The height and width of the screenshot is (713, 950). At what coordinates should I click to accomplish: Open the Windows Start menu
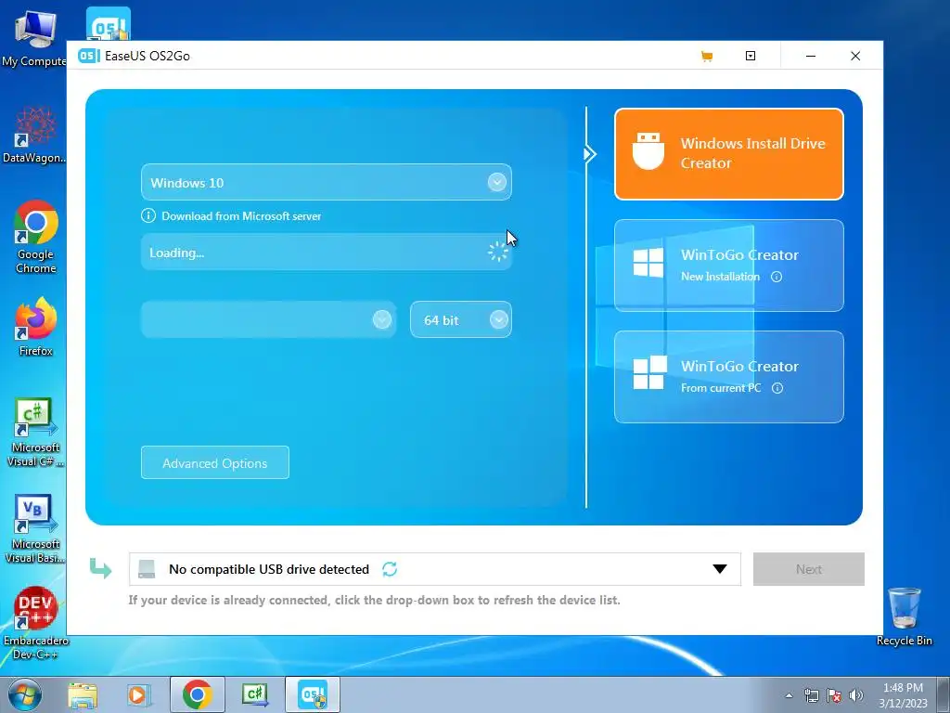(25, 694)
